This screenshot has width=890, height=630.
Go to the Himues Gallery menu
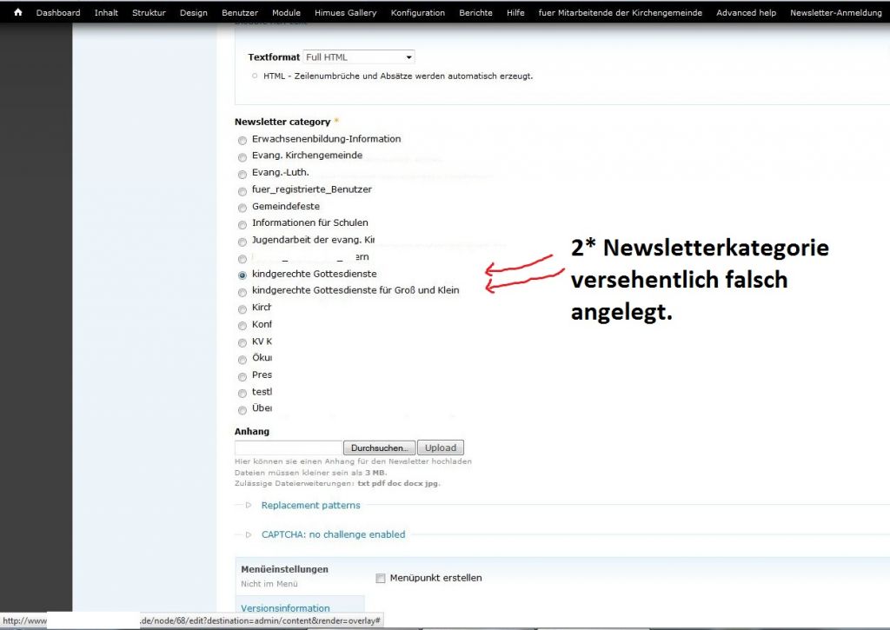pyautogui.click(x=346, y=13)
